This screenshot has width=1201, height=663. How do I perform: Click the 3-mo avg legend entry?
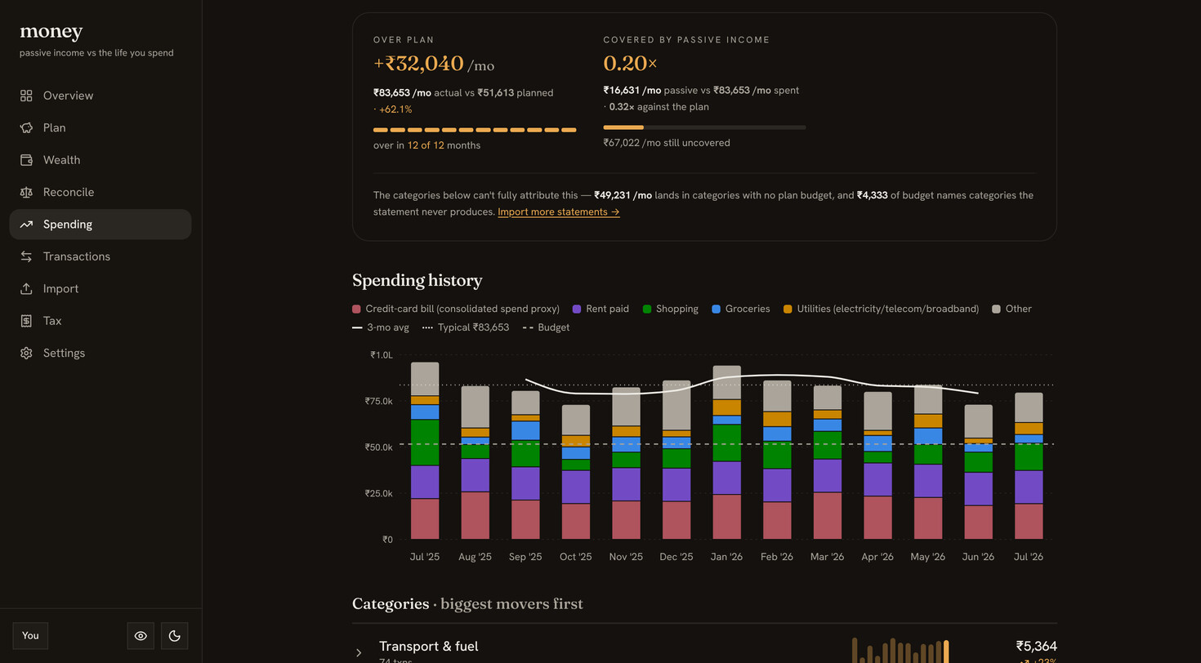click(381, 327)
